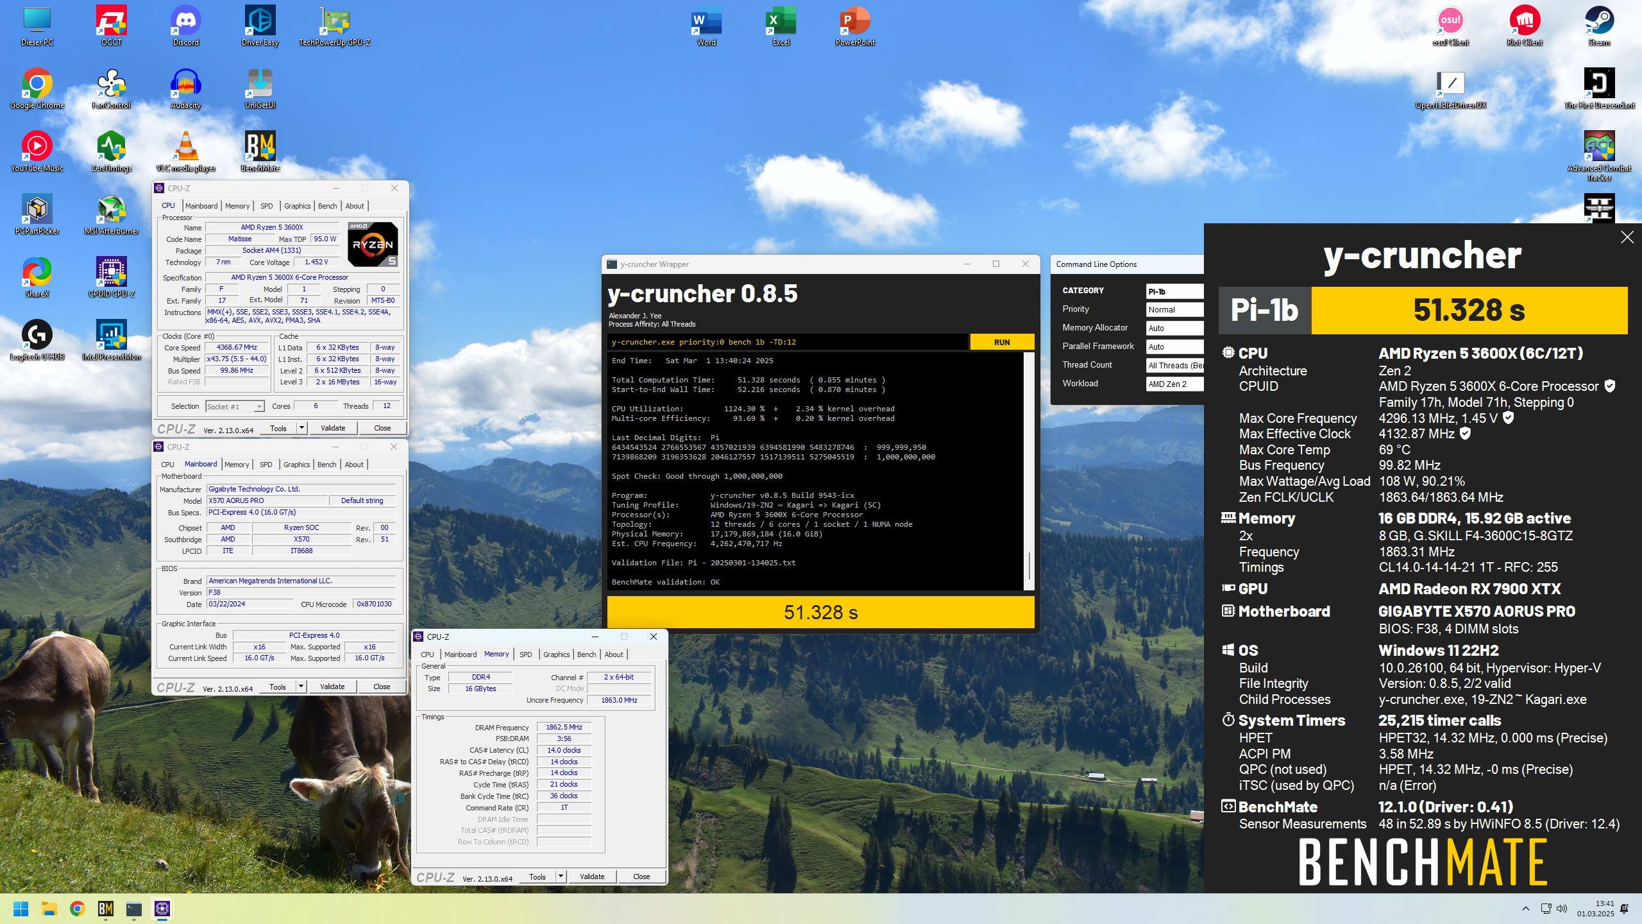Screen dimensions: 1642x924
Task: Open the Priority Normal dropdown
Action: click(x=1174, y=309)
